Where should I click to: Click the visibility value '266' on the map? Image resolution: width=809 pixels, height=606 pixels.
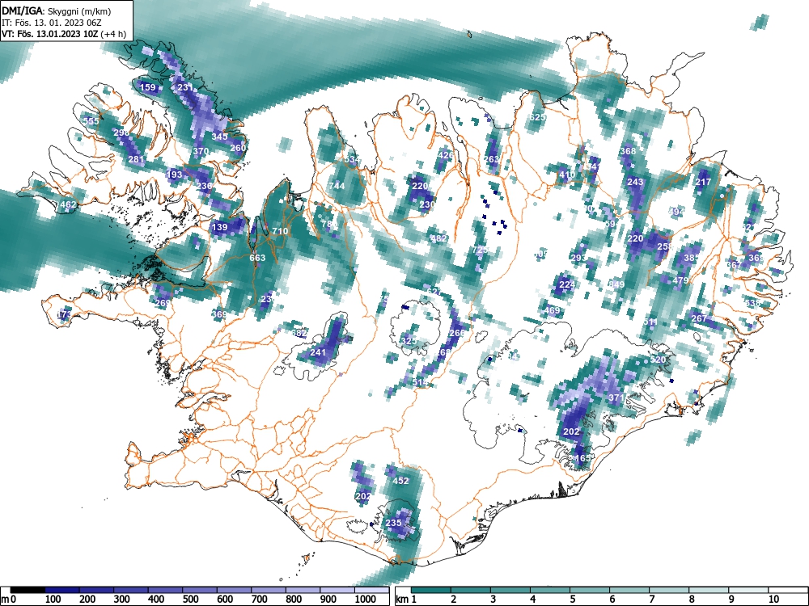click(x=457, y=333)
